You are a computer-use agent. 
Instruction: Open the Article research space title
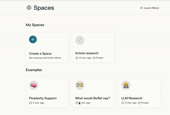coord(87,53)
